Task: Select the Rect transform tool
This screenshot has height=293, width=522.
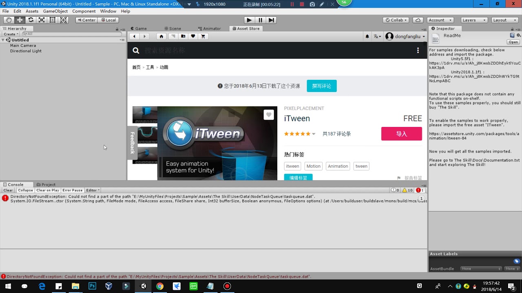Action: tap(53, 20)
